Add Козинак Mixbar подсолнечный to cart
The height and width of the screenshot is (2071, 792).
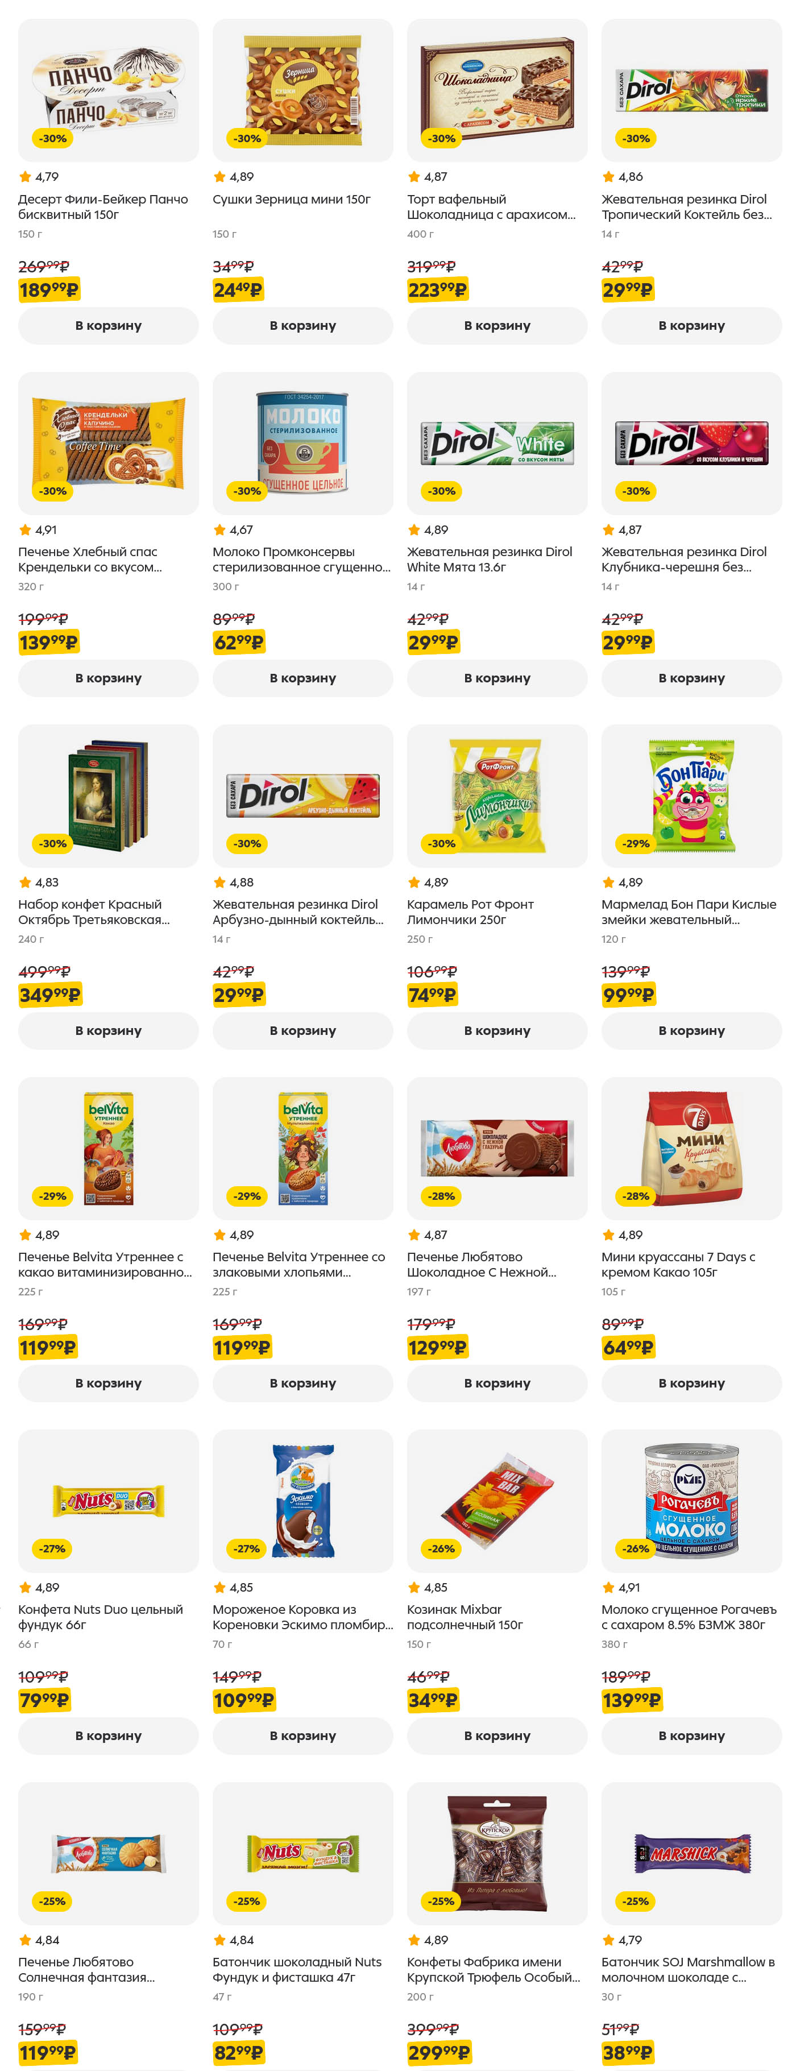pos(496,1736)
